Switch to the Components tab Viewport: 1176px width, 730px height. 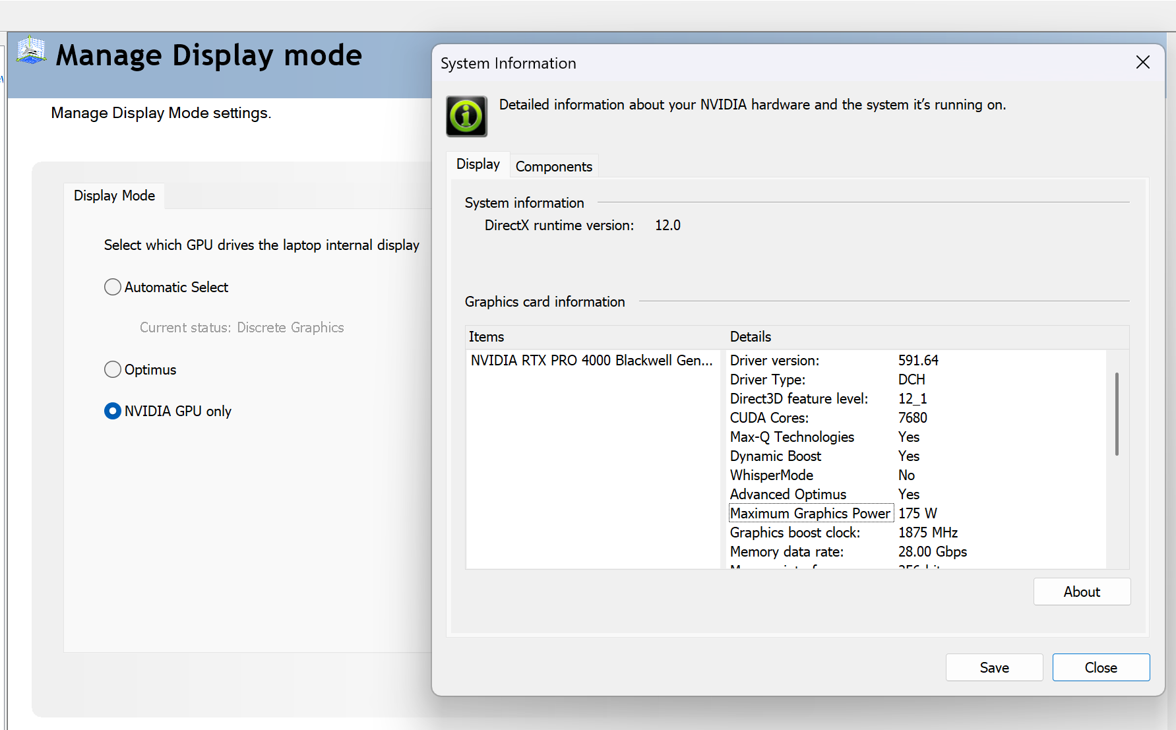(x=553, y=166)
